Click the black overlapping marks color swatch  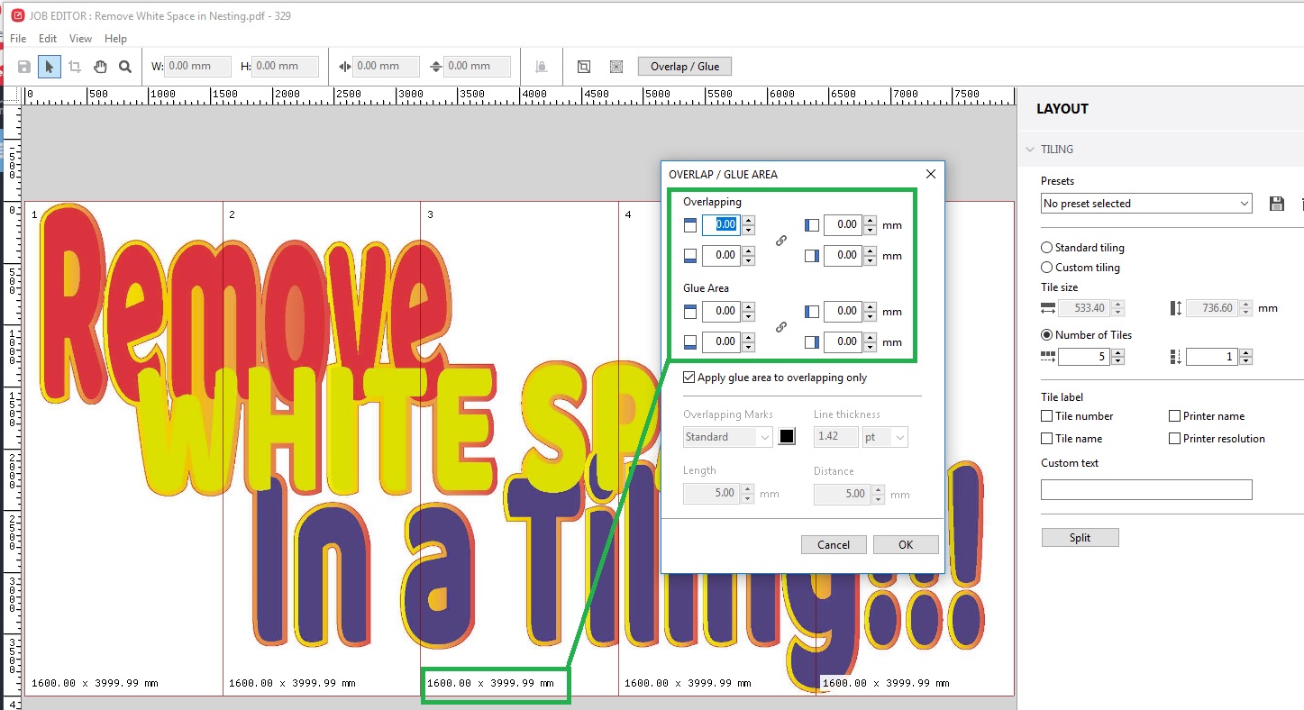(x=786, y=436)
